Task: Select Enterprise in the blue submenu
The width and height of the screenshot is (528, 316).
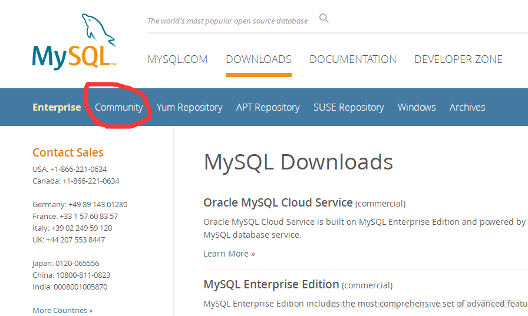Action: [x=57, y=107]
